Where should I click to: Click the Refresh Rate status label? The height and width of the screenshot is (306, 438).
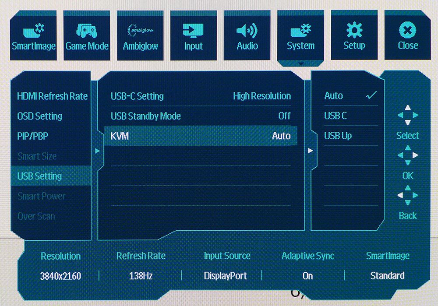141,256
